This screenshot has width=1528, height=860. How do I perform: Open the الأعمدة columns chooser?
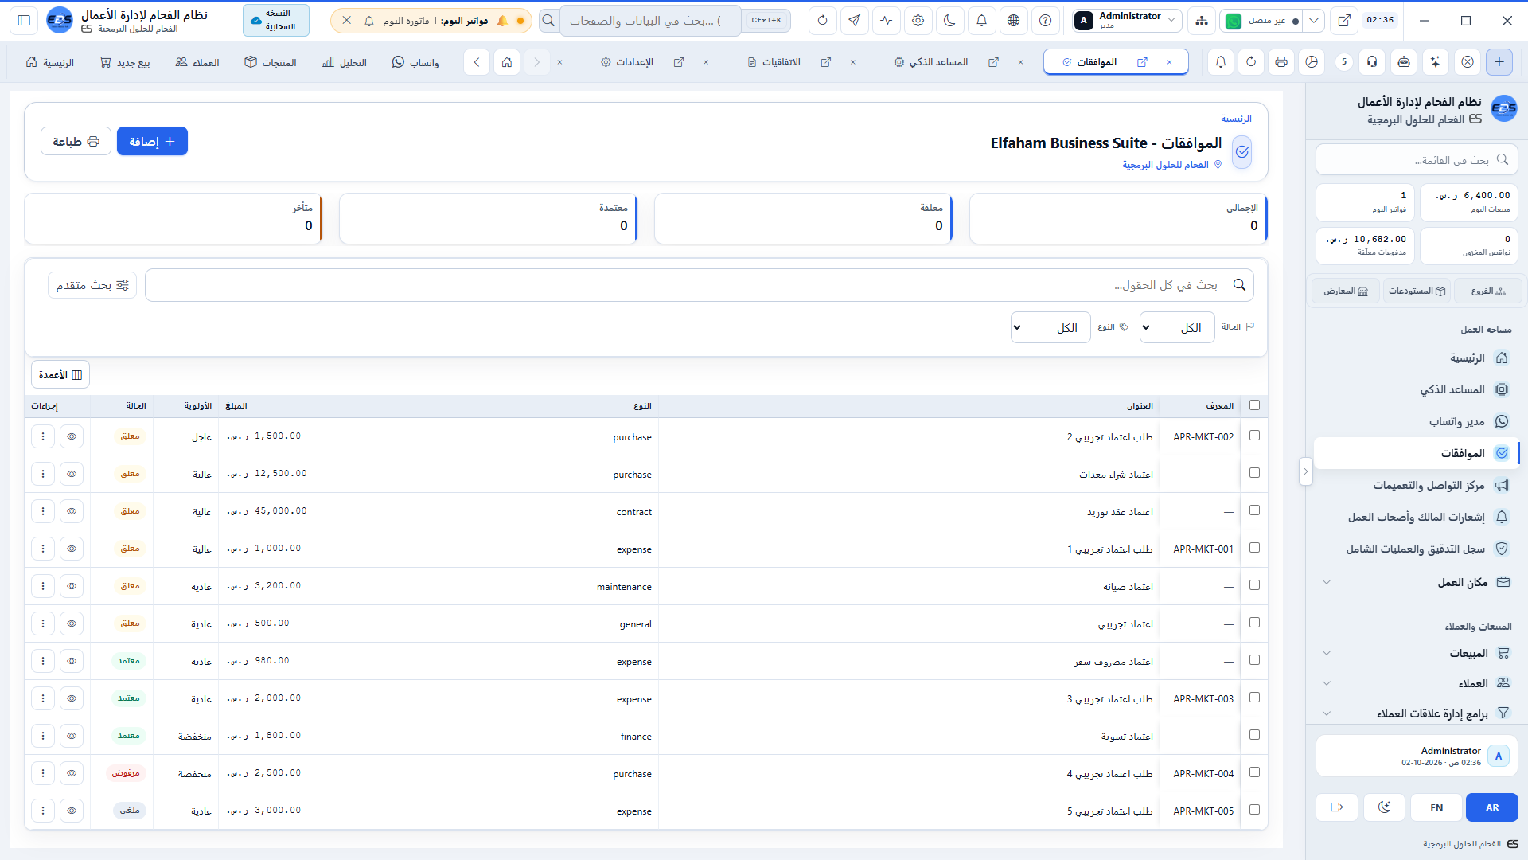click(x=60, y=374)
